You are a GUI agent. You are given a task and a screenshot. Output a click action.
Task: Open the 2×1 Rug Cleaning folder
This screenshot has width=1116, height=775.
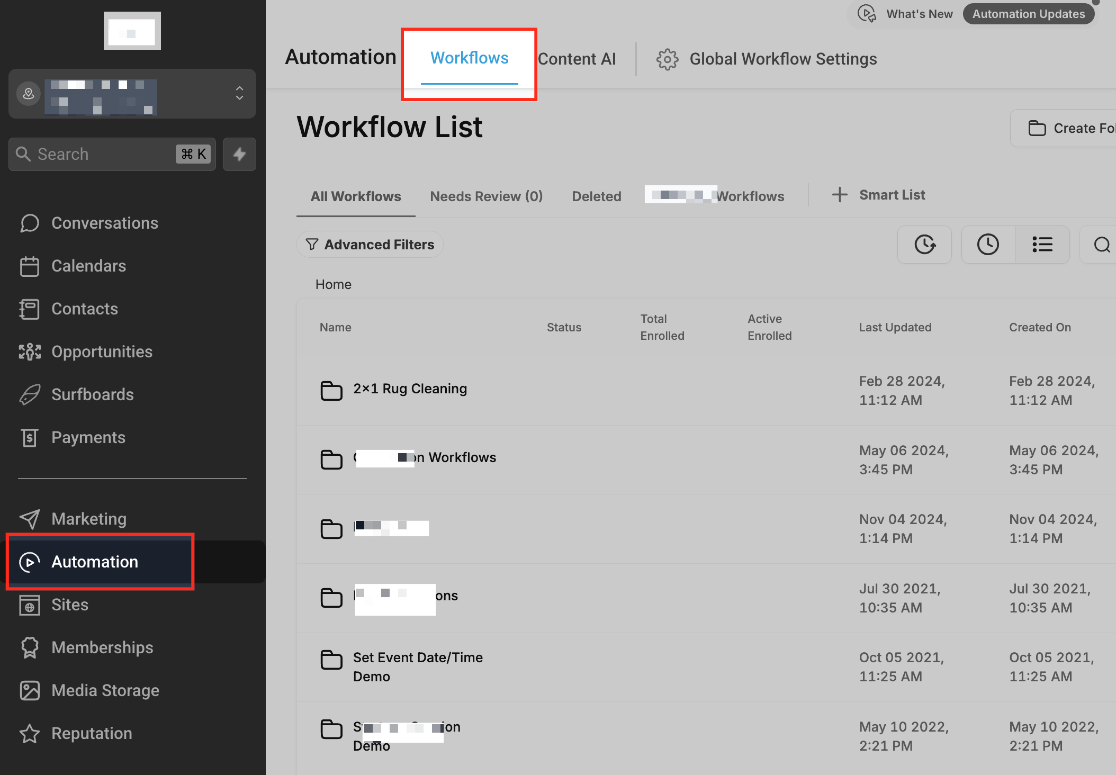click(x=410, y=389)
